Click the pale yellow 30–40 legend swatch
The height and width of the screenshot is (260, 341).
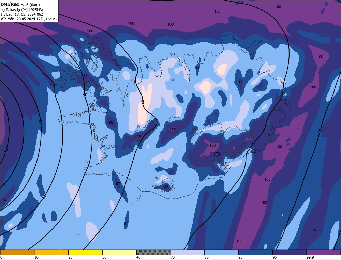tap(119, 253)
